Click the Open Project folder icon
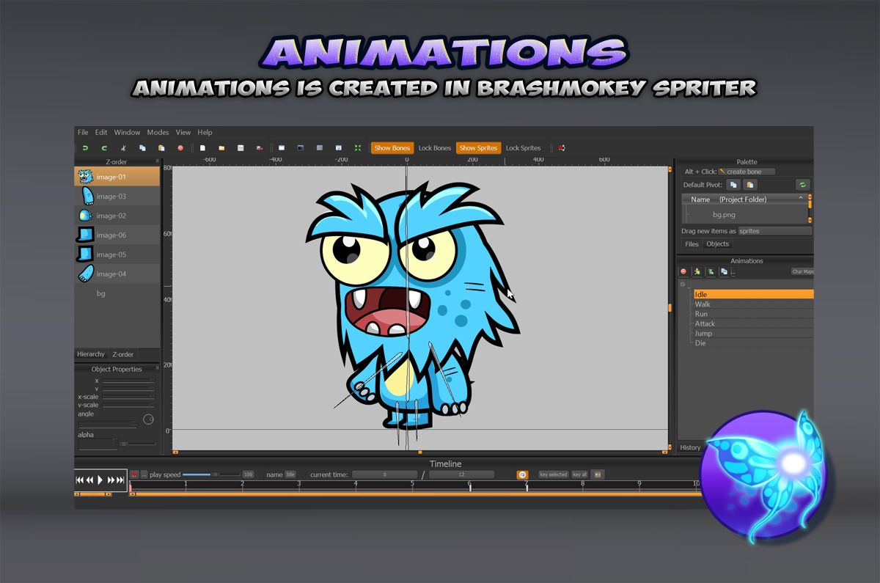 [x=221, y=148]
